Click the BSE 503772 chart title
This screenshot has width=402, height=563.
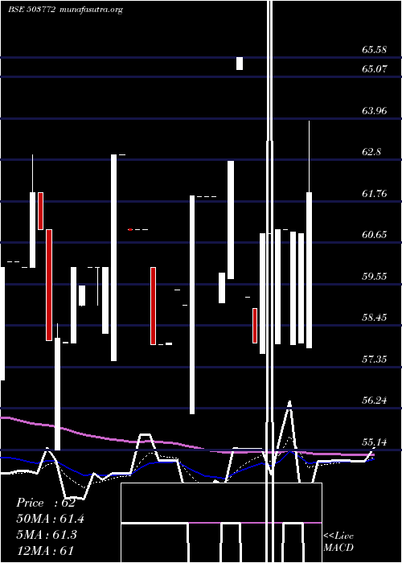click(31, 10)
